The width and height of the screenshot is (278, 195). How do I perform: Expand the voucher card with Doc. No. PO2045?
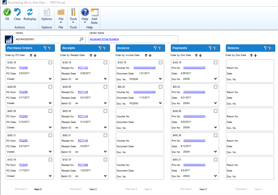point(160,79)
